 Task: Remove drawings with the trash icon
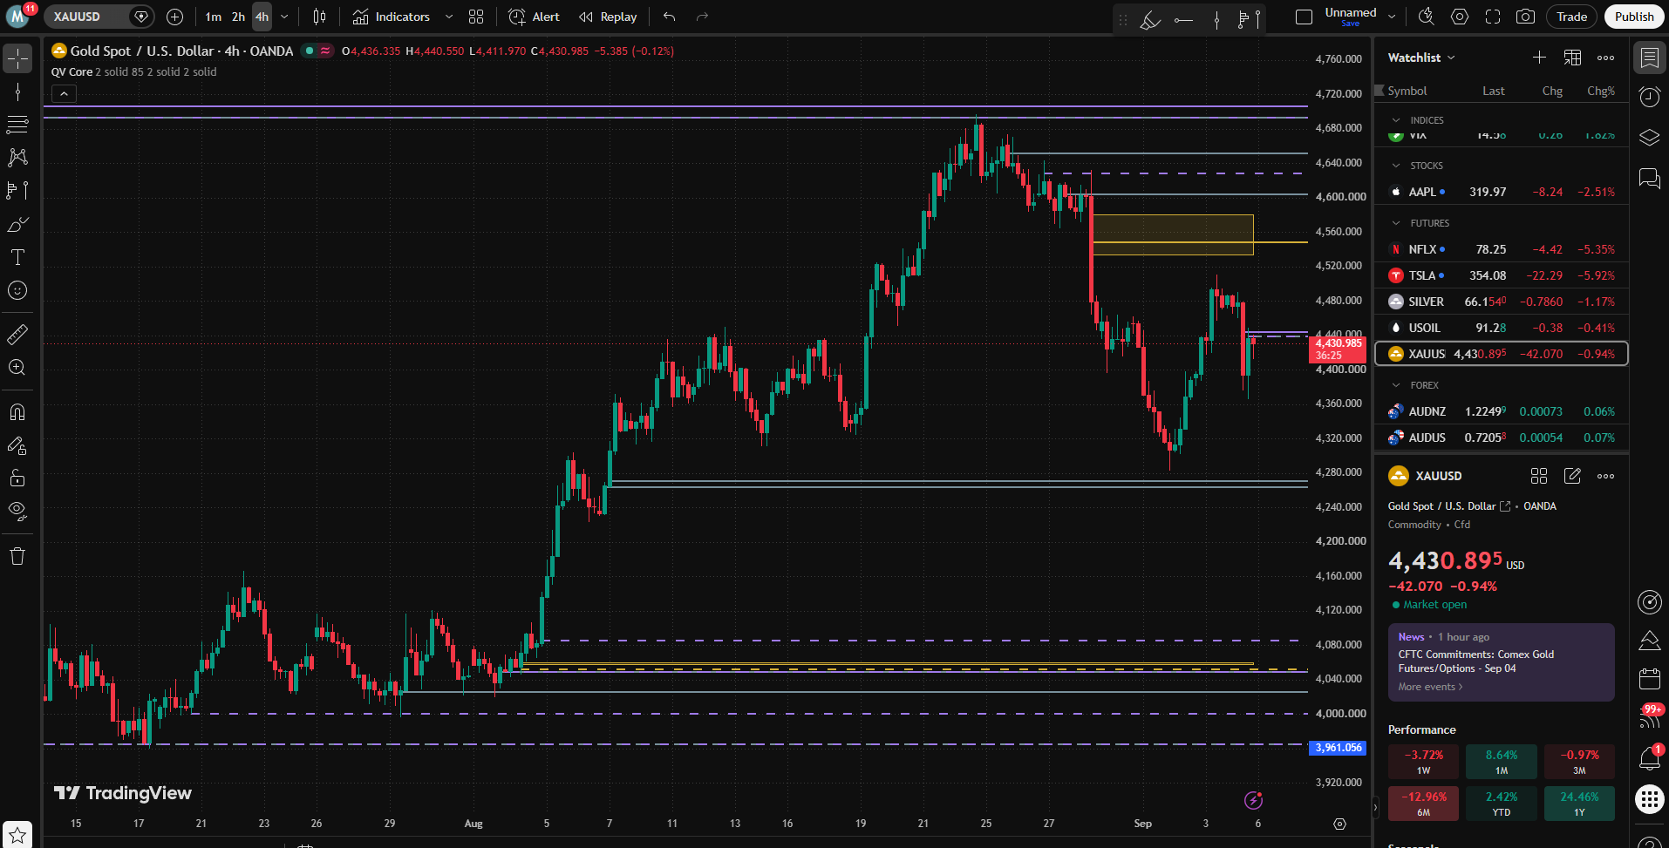(17, 556)
